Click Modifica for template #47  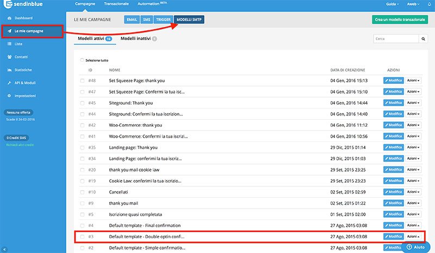(x=393, y=92)
